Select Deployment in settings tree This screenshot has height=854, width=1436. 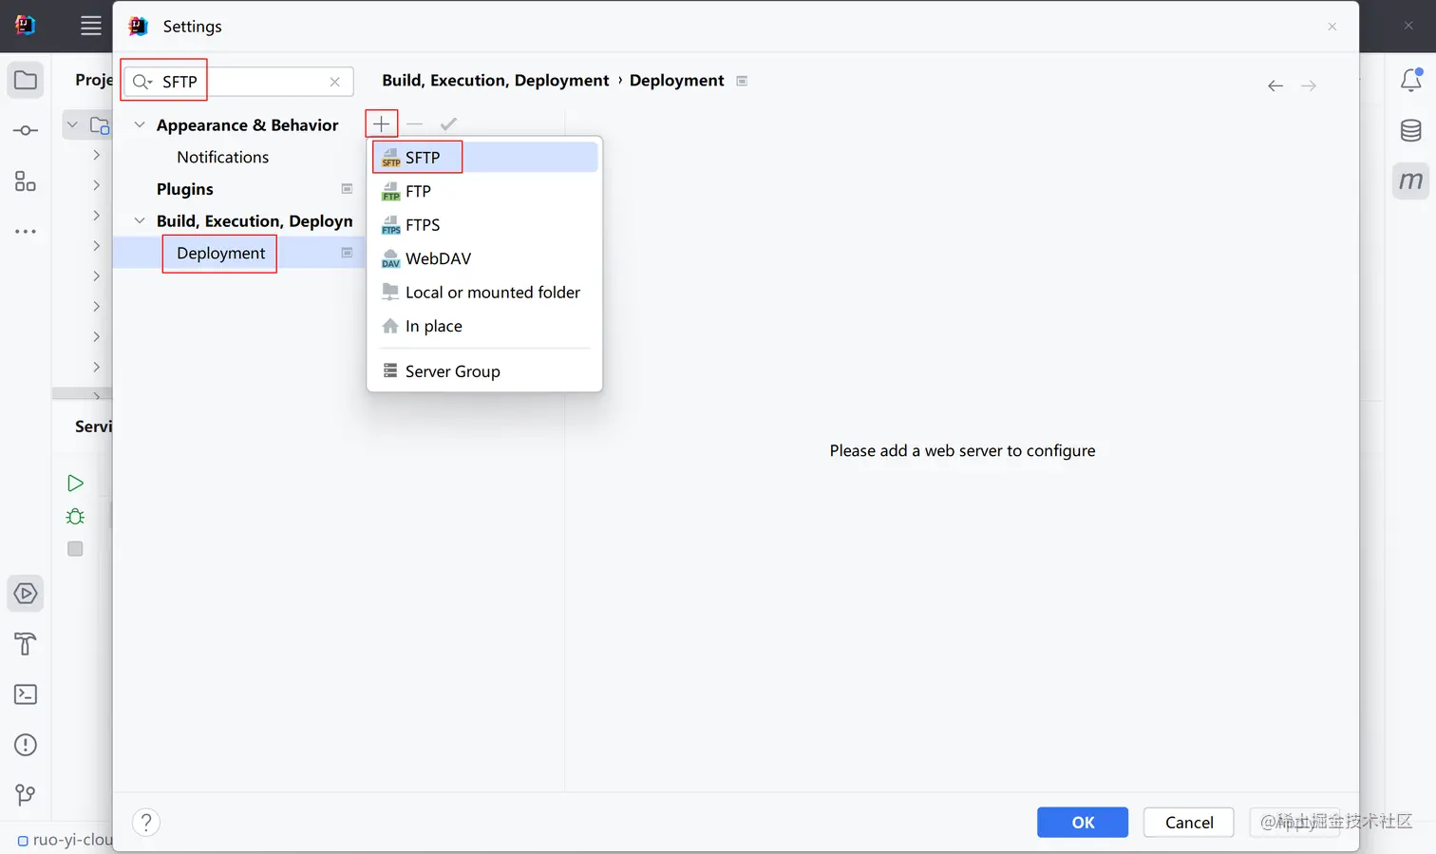tap(220, 253)
